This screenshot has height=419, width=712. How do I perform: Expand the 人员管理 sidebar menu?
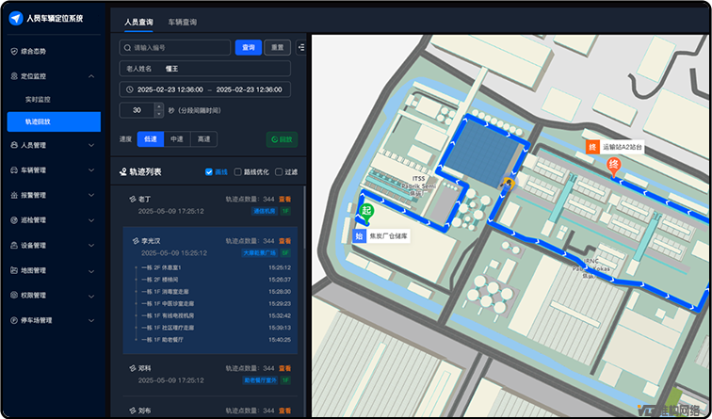(x=91, y=145)
